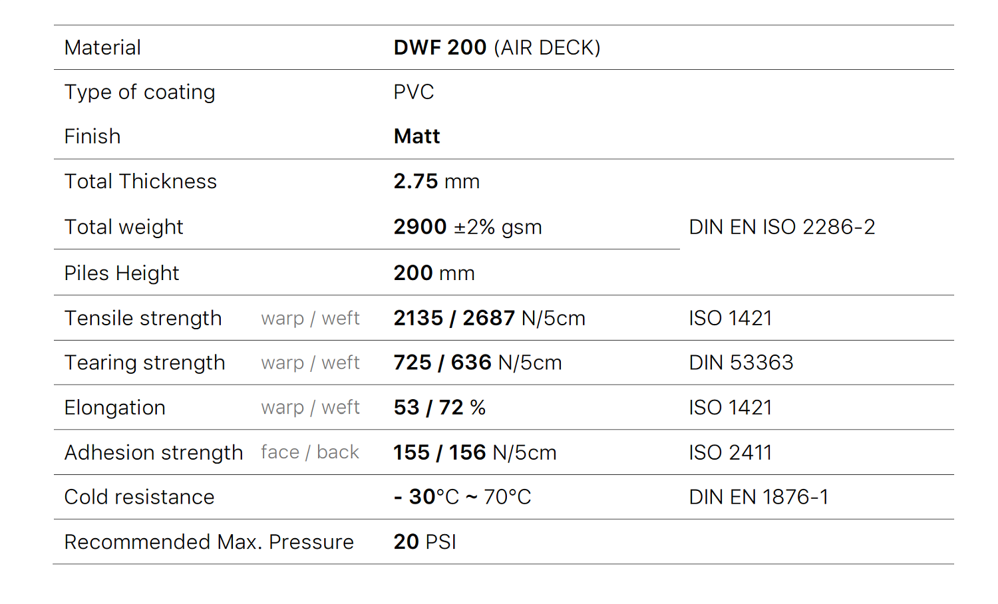Select the DIN EN 1876-1 standard
Image resolution: width=998 pixels, height=604 pixels.
pos(758,497)
